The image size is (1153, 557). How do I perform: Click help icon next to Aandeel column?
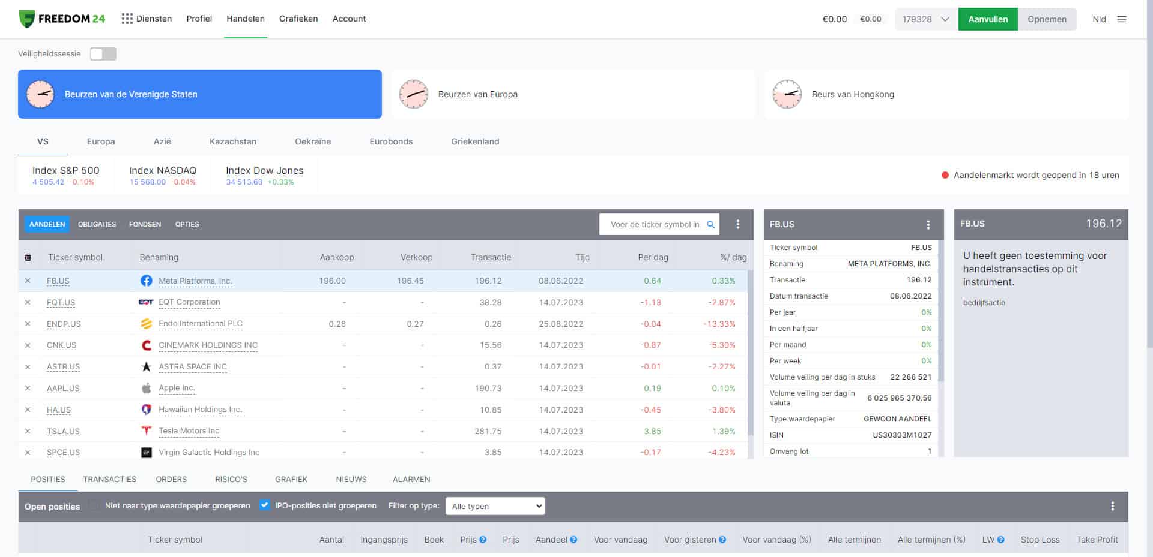tap(573, 540)
